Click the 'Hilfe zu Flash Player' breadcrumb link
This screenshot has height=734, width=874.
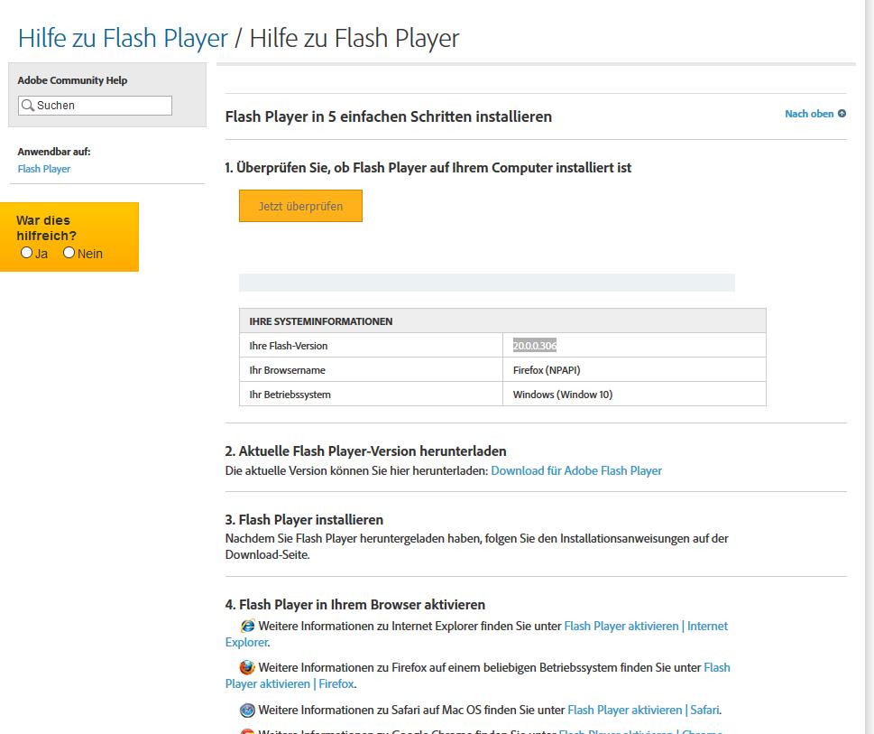[x=123, y=39]
